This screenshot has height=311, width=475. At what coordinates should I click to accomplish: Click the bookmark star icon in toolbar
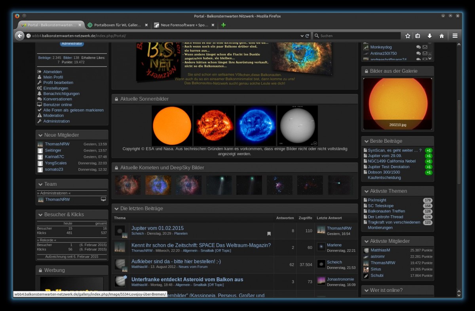pyautogui.click(x=408, y=36)
